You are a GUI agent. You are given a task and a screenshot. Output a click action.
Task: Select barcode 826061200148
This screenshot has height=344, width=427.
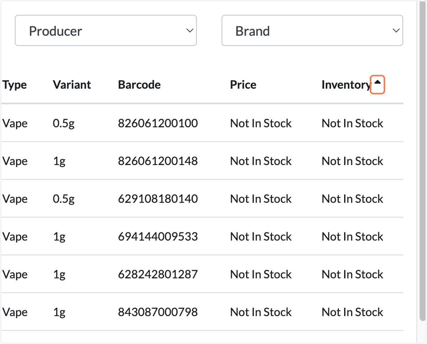point(158,161)
